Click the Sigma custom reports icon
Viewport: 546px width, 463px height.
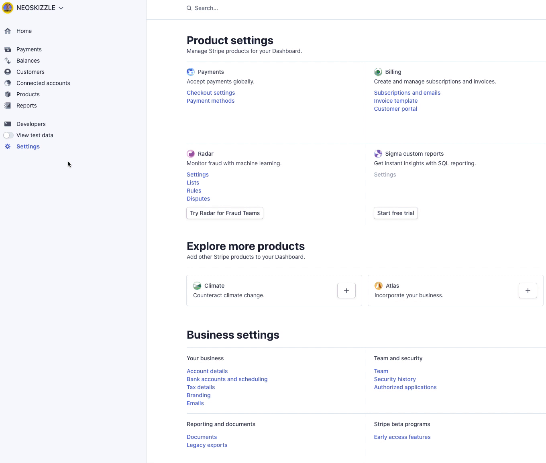[x=378, y=154]
